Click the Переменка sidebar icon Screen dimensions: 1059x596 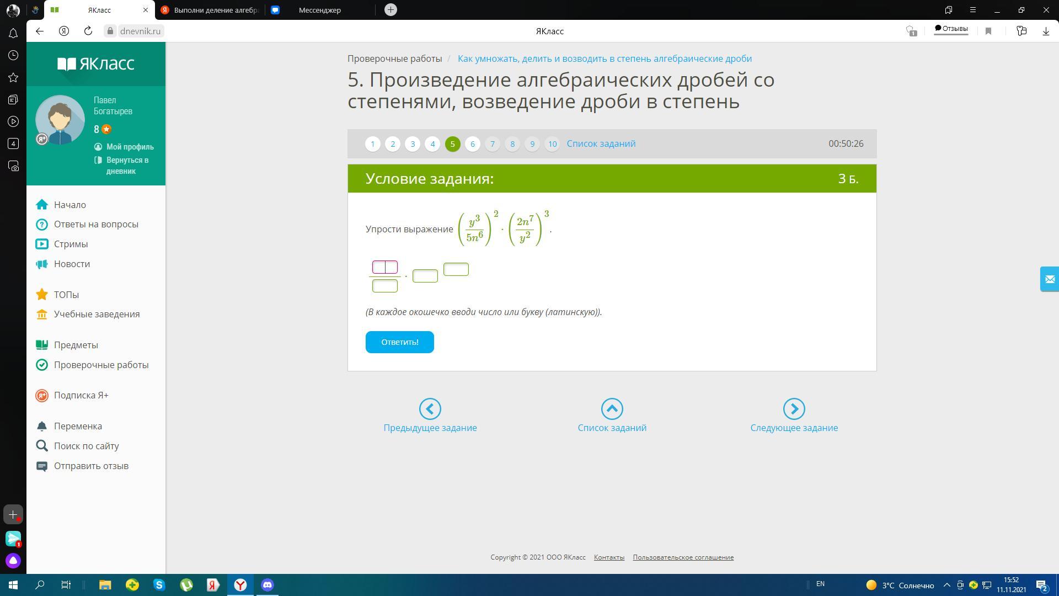point(41,425)
